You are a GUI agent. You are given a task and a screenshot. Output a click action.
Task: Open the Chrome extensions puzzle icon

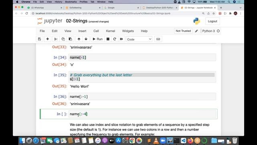pyautogui.click(x=230, y=13)
